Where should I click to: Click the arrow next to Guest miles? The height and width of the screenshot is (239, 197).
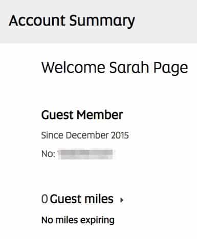tap(122, 200)
